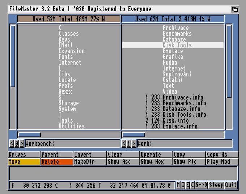Click the left panel previous-directory arrow
246x194 pixels.
[12, 144]
